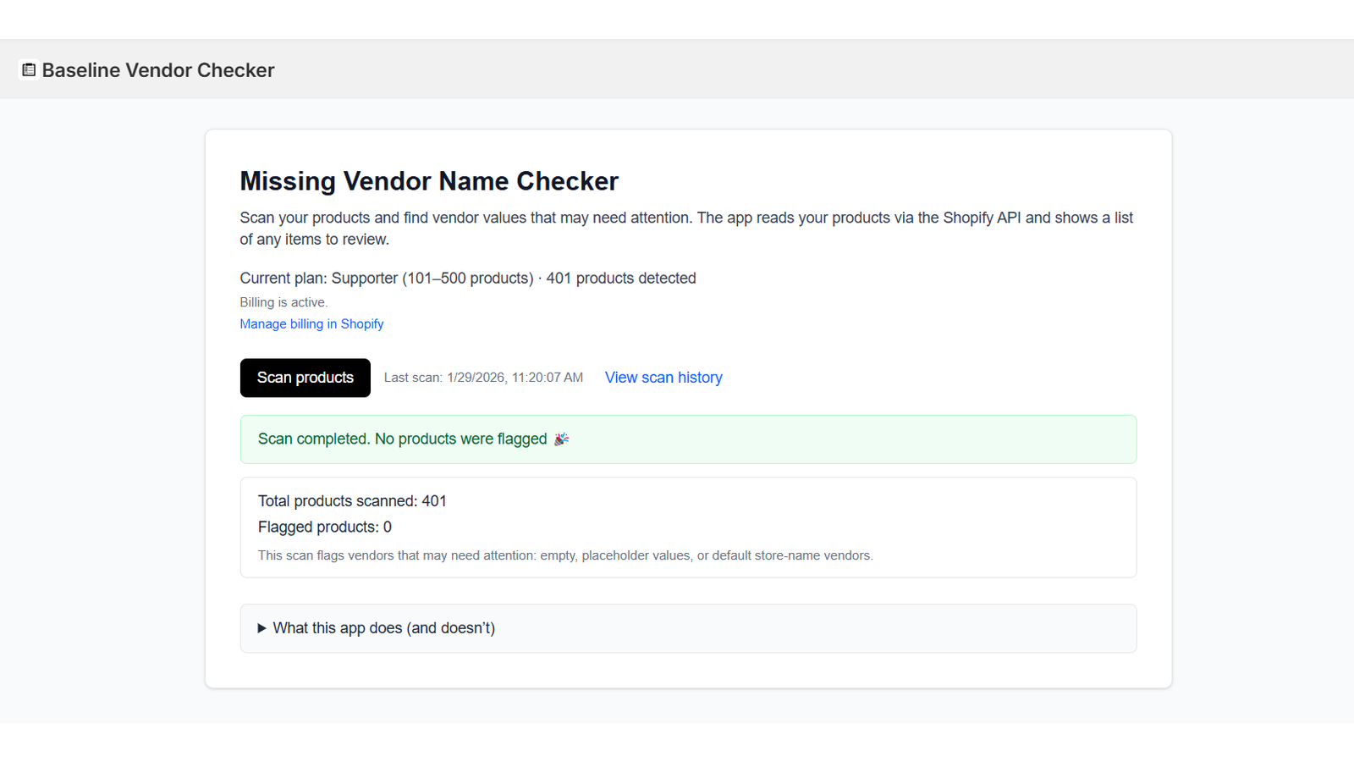The width and height of the screenshot is (1354, 762).
Task: Click the Total products scanned: 401 line
Action: click(352, 501)
